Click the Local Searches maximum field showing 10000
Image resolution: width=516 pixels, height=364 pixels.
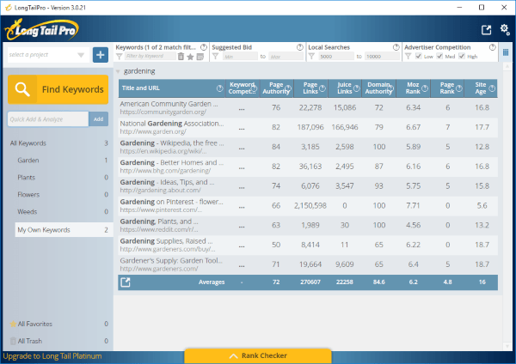[x=383, y=57]
